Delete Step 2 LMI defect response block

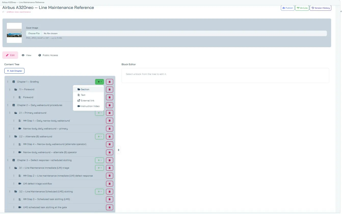[110, 176]
